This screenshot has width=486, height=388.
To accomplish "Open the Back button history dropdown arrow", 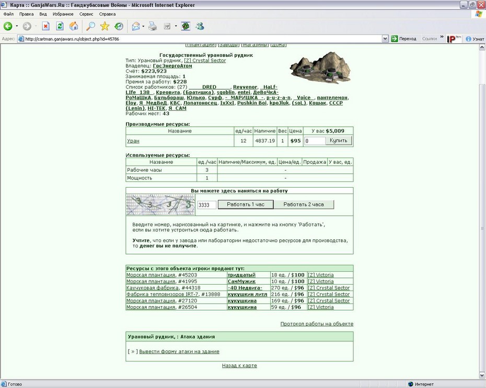I will click(17, 26).
